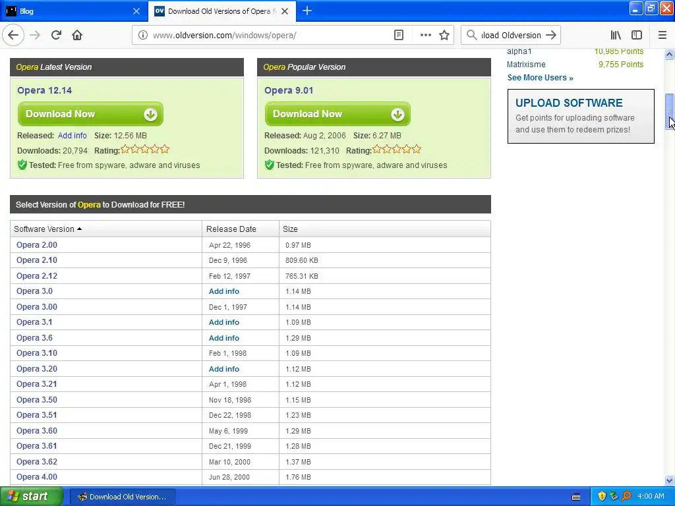Rate Opera 9.01 using its stars
Image resolution: width=675 pixels, height=506 pixels.
tap(397, 150)
